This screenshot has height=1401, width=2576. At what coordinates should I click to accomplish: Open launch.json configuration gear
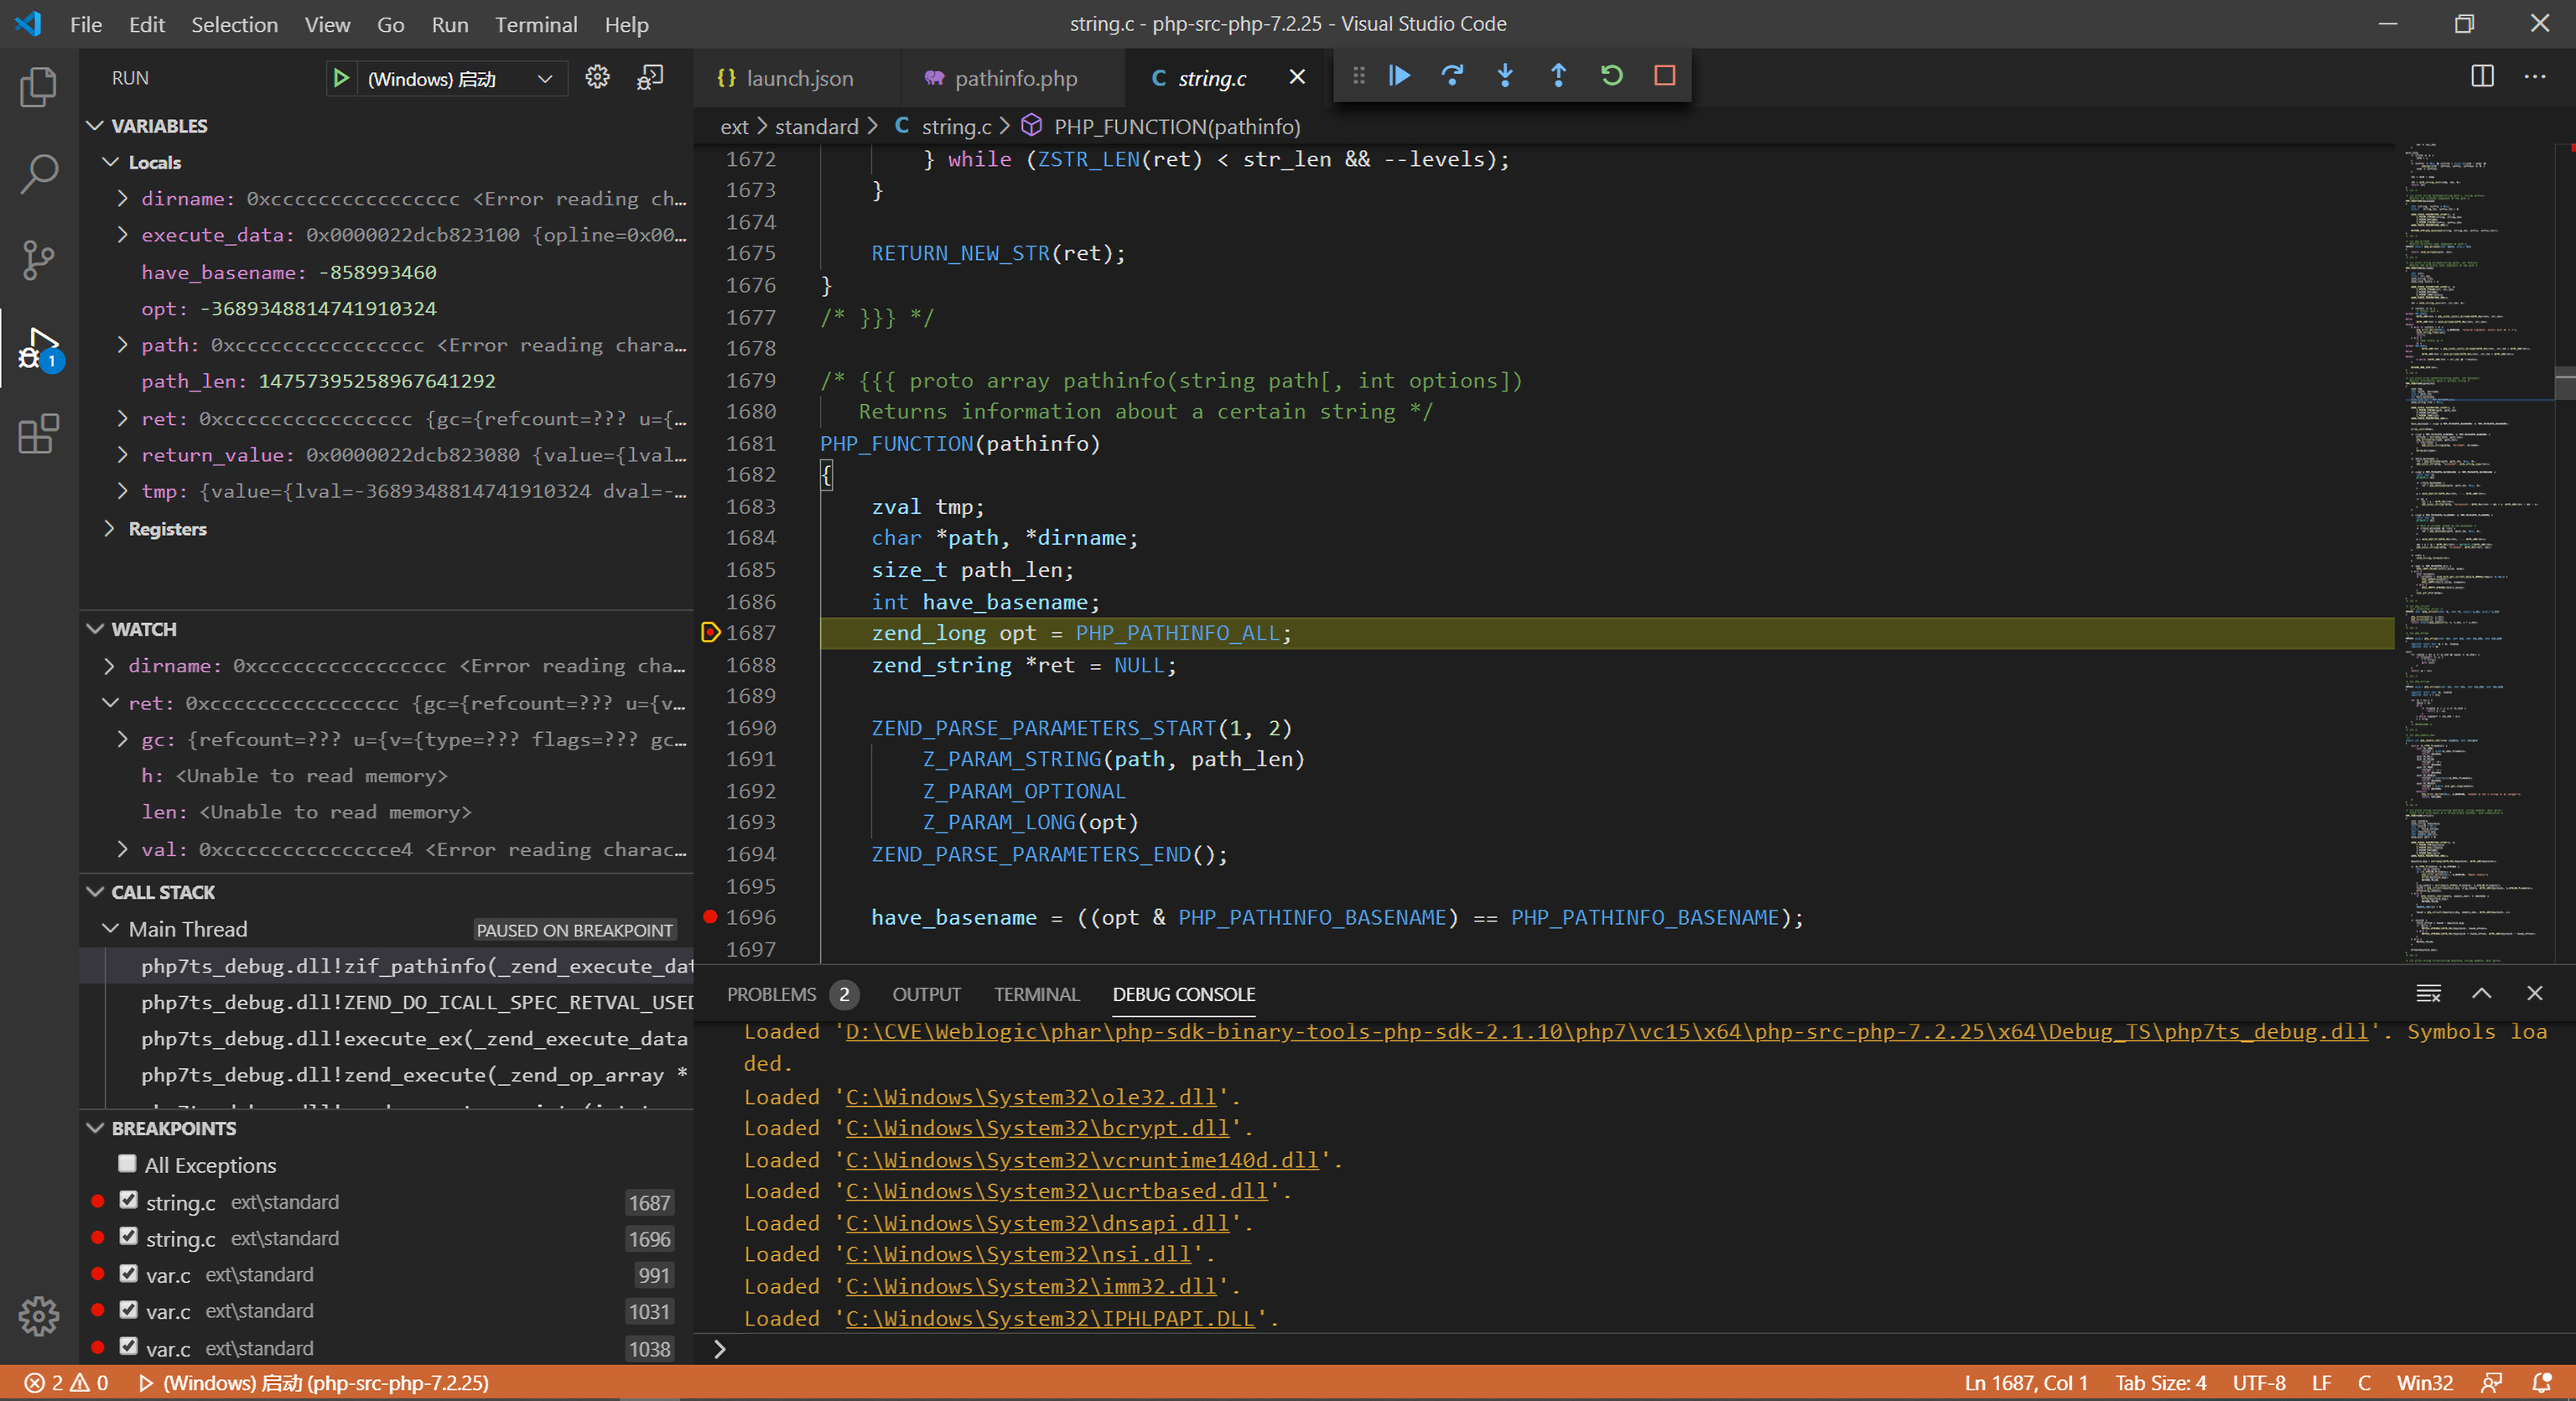[597, 77]
